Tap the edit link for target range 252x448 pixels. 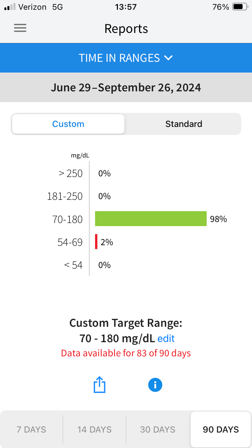point(166,338)
